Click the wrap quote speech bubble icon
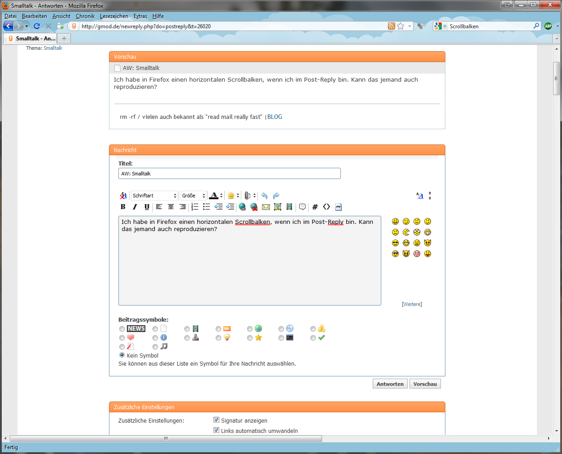This screenshot has width=562, height=454. pos(302,207)
